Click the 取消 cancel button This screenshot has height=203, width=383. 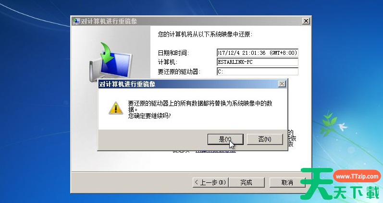pos(287,182)
